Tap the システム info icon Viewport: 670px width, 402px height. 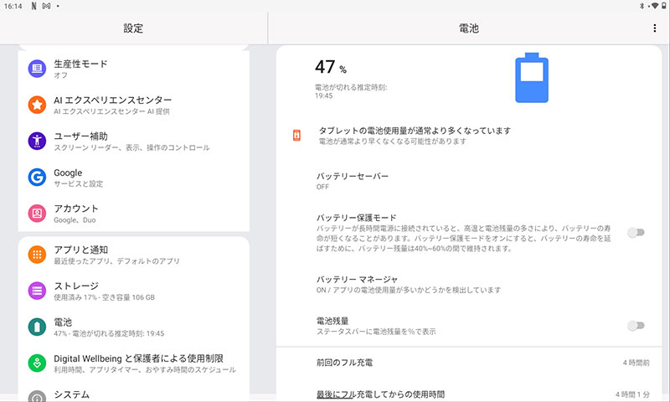(37, 397)
